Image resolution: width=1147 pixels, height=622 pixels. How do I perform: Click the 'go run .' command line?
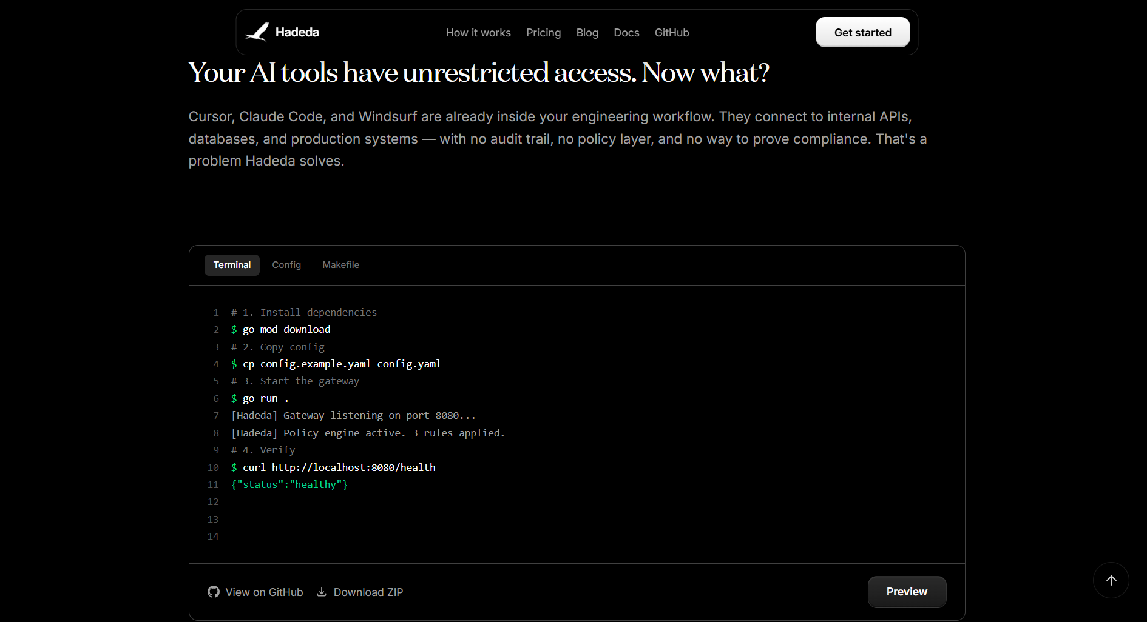point(260,398)
